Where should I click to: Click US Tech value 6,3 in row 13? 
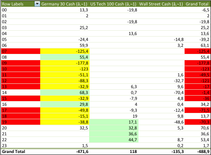click(x=114, y=87)
